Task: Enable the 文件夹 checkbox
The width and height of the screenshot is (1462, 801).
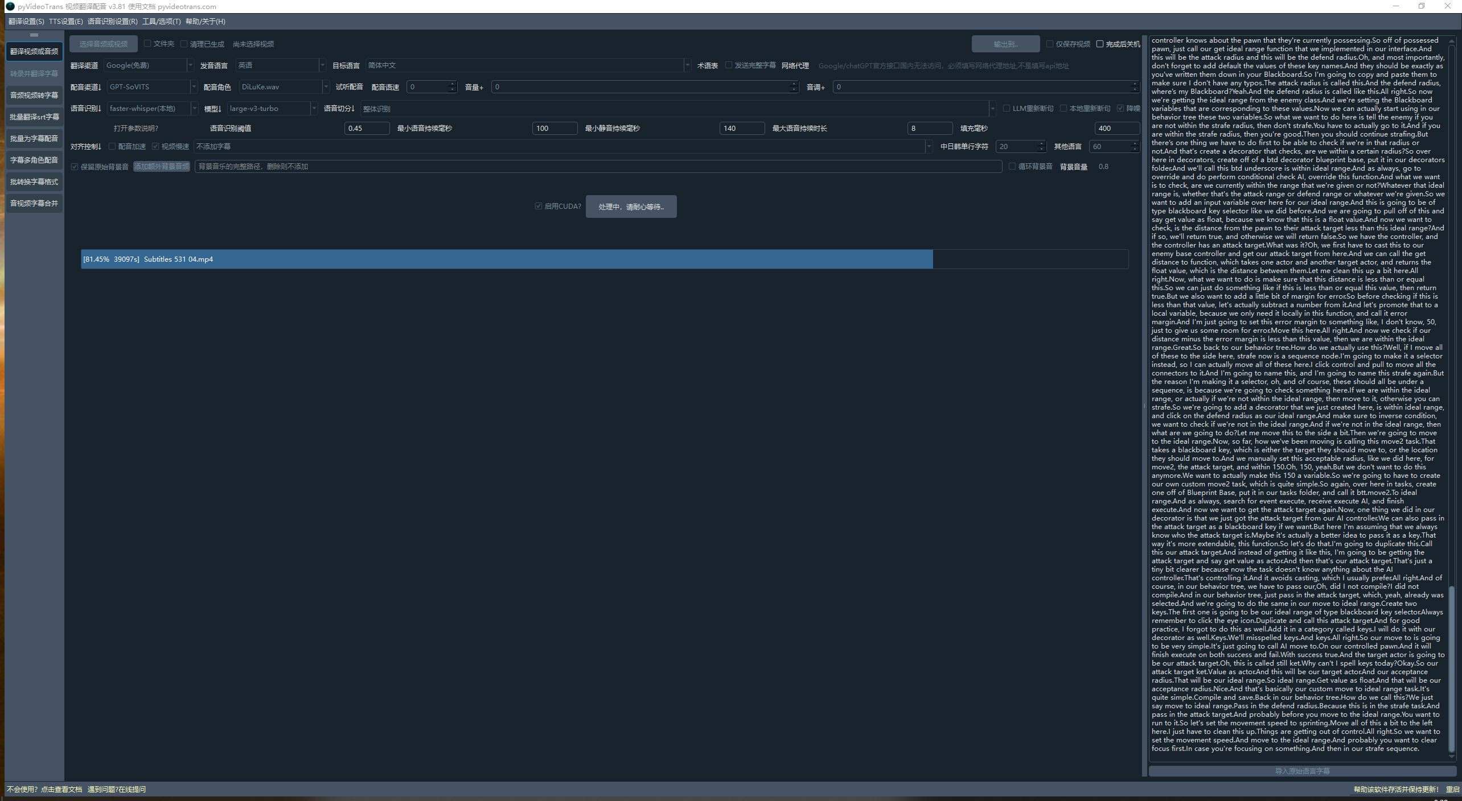Action: click(x=147, y=43)
